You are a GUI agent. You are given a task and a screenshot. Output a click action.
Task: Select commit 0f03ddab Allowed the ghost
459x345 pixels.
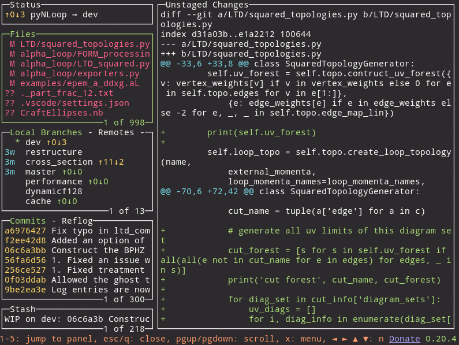[x=77, y=280]
